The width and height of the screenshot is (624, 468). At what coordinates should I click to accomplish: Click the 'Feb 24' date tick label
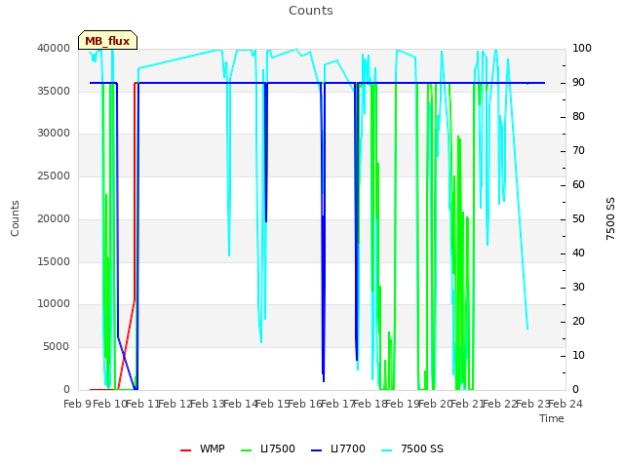tap(565, 404)
